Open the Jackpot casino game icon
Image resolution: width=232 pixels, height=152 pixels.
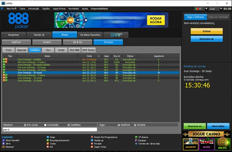click(191, 144)
